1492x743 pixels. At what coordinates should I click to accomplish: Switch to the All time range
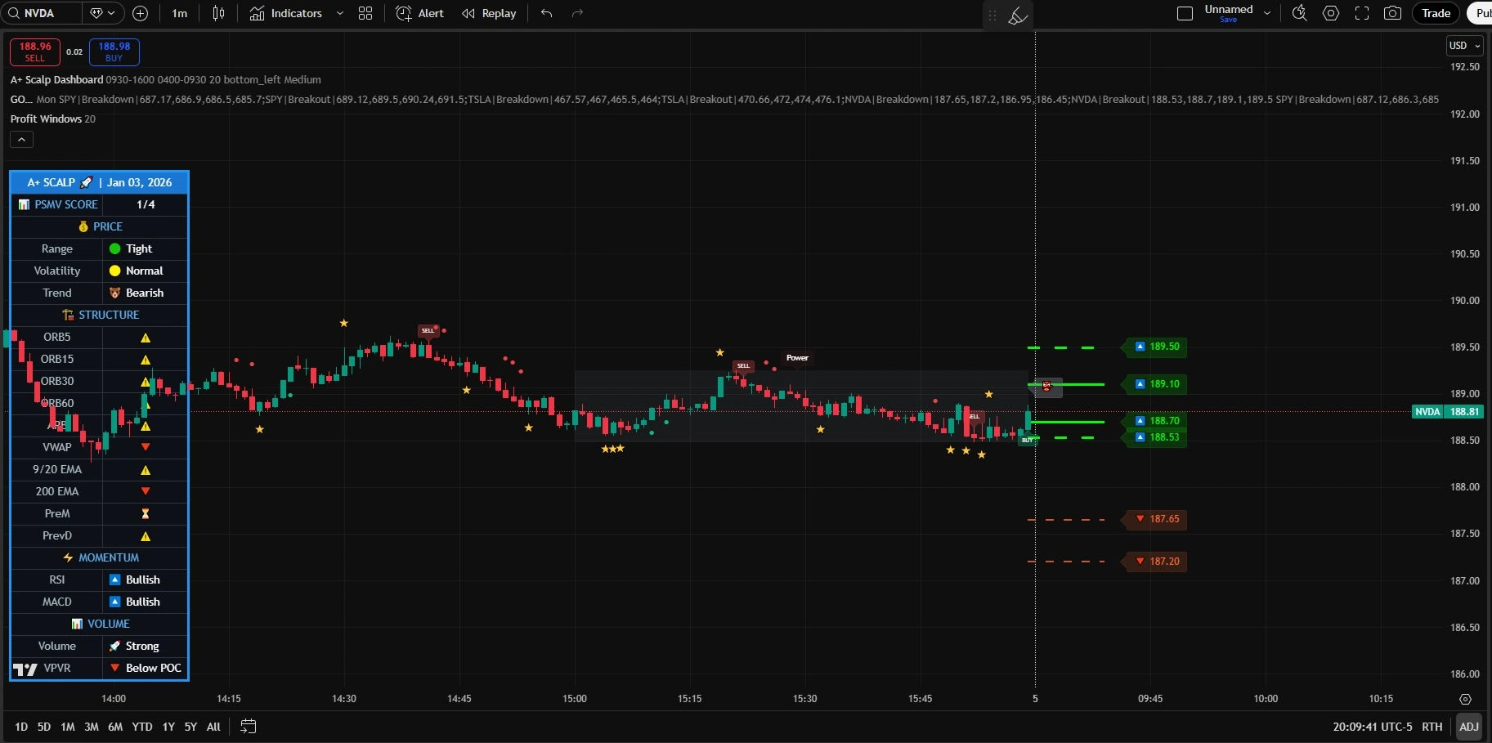tap(213, 727)
